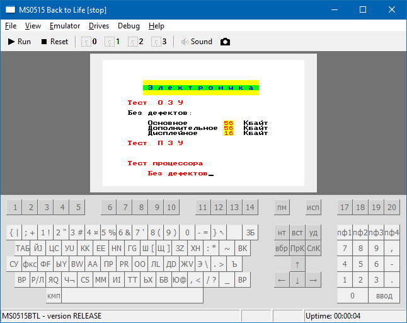Click the исп key
407x323 pixels.
pos(313,207)
